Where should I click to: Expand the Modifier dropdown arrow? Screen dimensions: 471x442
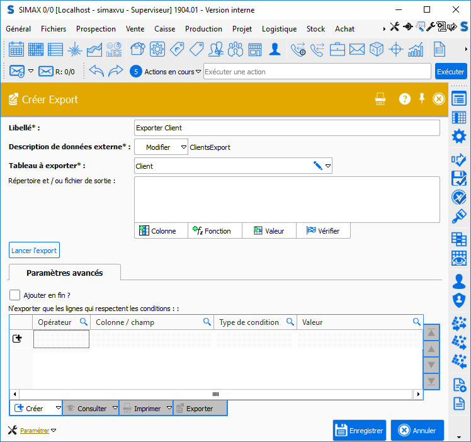click(183, 147)
